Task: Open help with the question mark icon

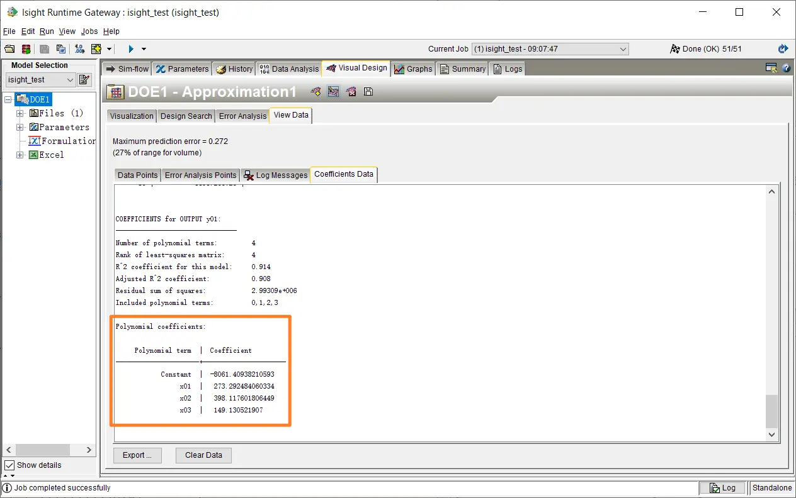Action: [786, 69]
